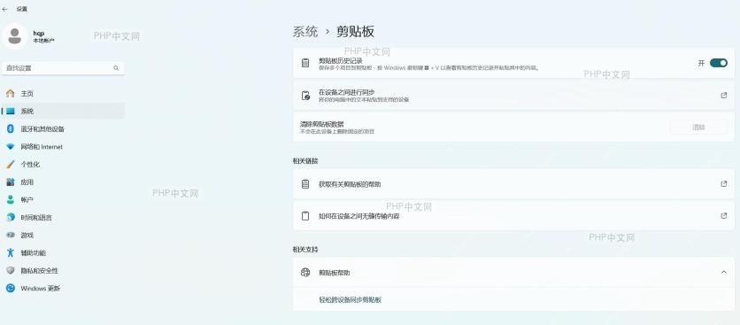Click the 个性化 paintbrush icon

click(11, 165)
